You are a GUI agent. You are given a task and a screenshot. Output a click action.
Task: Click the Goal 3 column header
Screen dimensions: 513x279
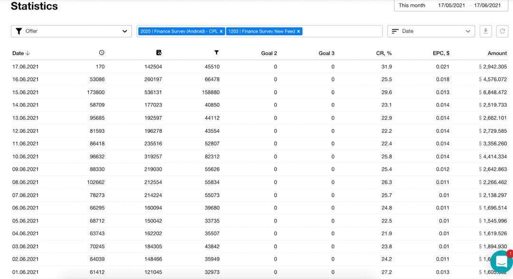coord(326,53)
